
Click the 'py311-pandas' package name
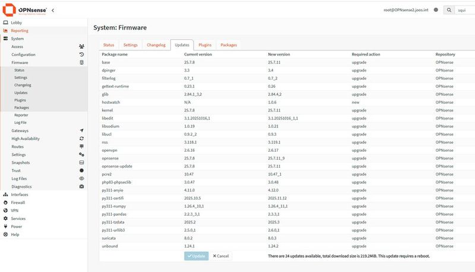pyautogui.click(x=114, y=214)
